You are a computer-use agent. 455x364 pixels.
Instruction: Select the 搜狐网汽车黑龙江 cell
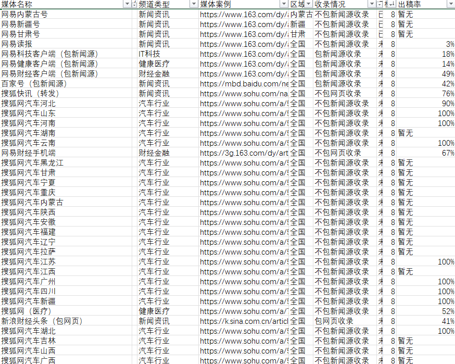click(66, 162)
